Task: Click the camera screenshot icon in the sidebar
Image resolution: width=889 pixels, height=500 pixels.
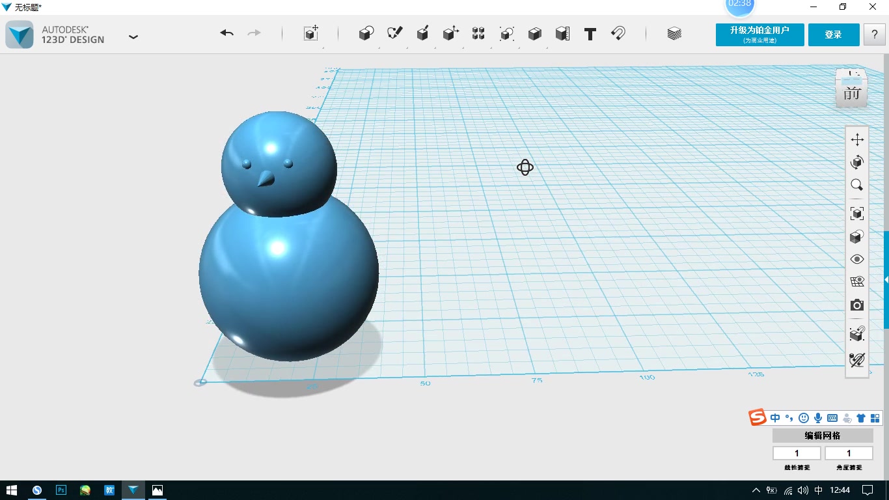Action: pos(856,305)
